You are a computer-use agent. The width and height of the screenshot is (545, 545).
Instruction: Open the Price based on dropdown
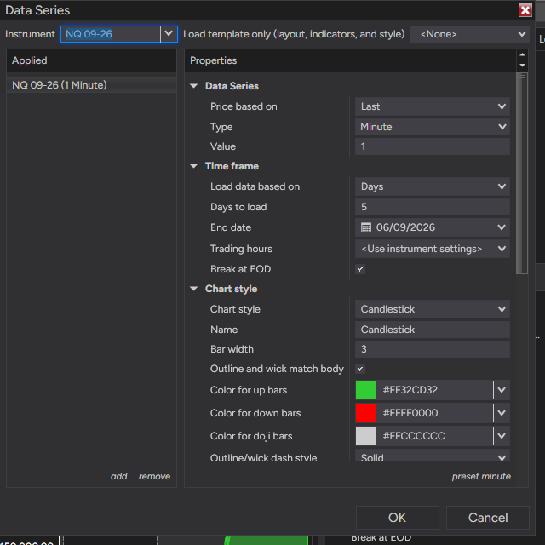[432, 106]
